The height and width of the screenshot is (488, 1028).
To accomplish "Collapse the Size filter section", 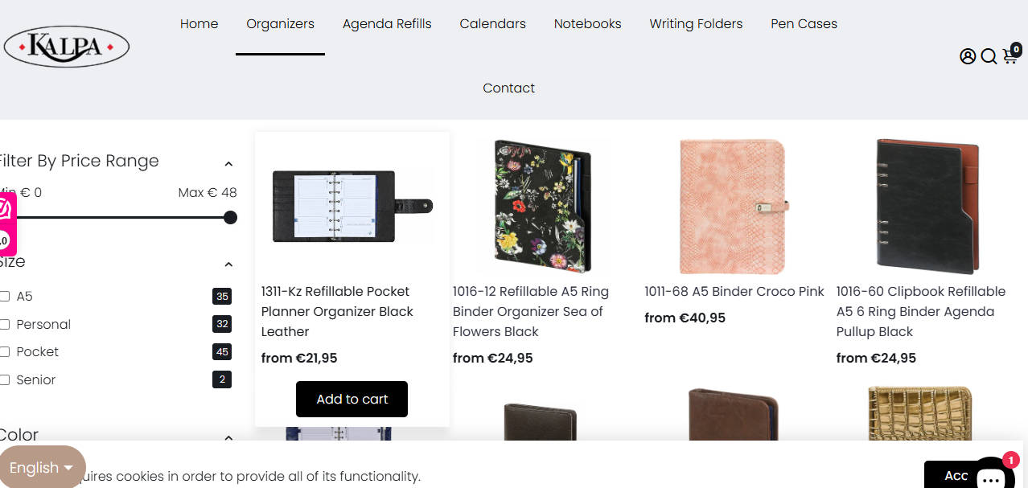I will (x=228, y=265).
